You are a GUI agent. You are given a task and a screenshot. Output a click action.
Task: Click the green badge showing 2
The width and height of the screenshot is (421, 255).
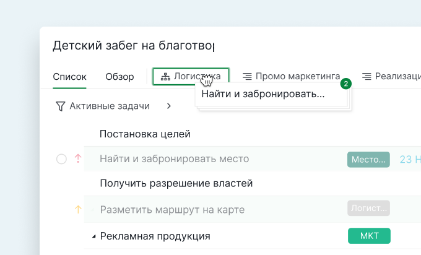(x=346, y=83)
